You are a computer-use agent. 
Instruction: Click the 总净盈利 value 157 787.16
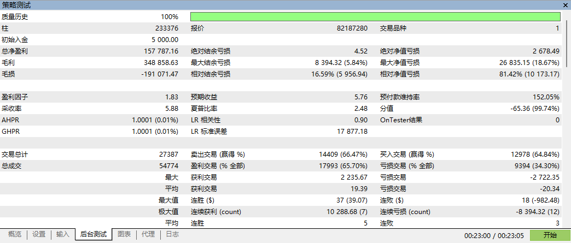click(x=161, y=51)
